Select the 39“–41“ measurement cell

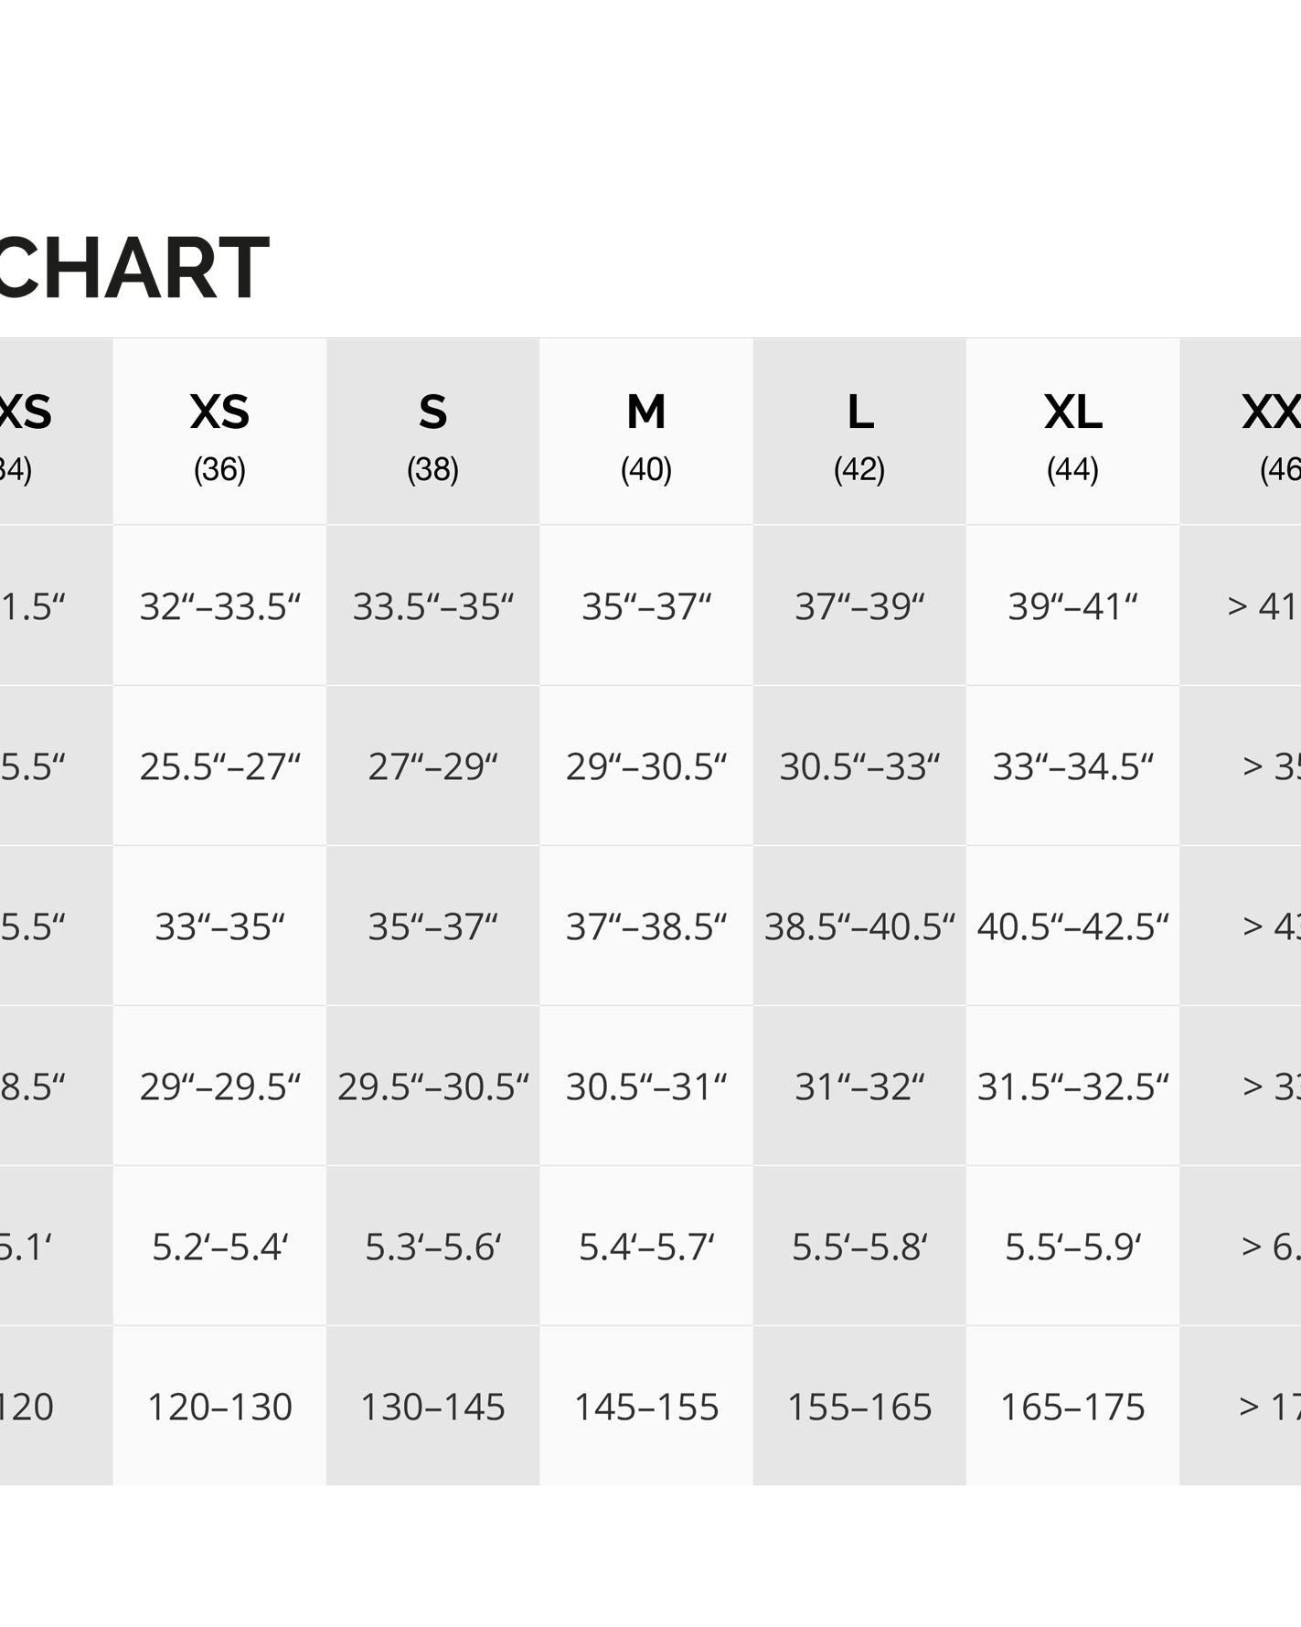coord(1072,606)
